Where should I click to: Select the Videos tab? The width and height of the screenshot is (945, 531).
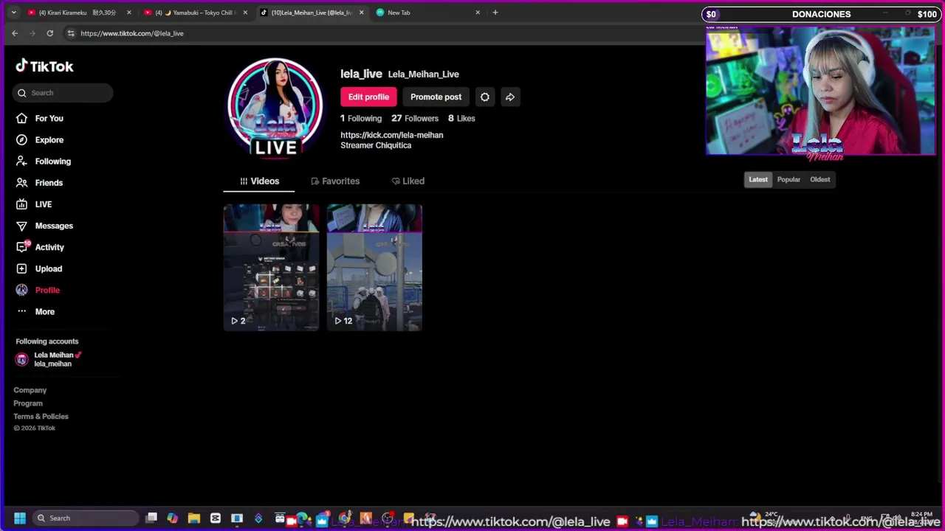click(x=259, y=181)
